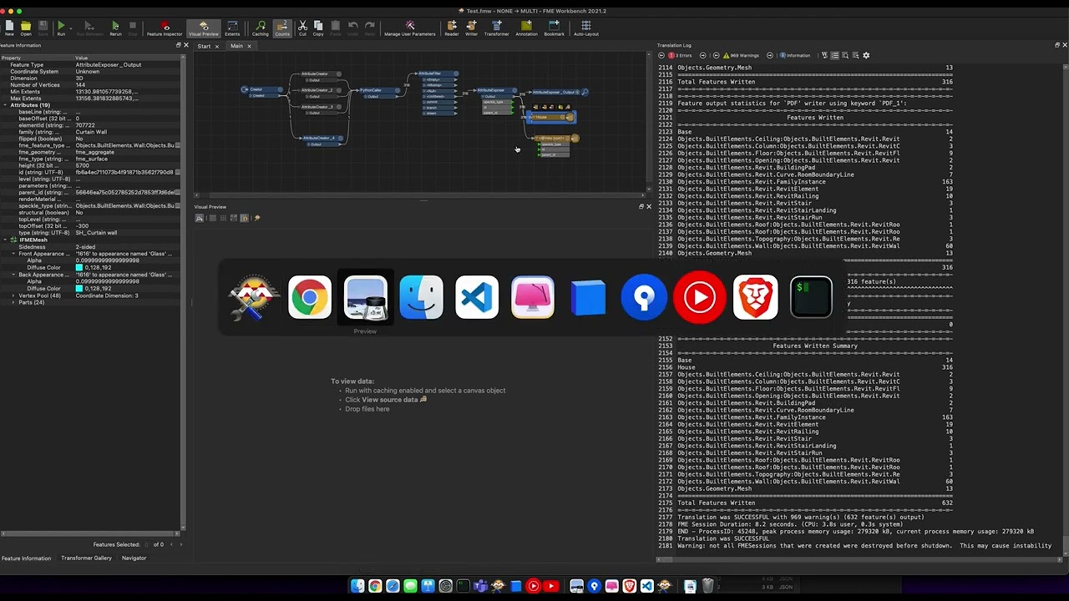
Task: Float the Visual Preview panel
Action: (641, 207)
